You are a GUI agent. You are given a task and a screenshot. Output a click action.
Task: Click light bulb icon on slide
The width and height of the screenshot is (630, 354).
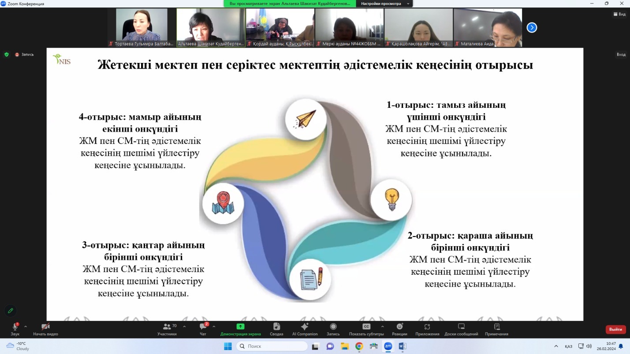(391, 199)
